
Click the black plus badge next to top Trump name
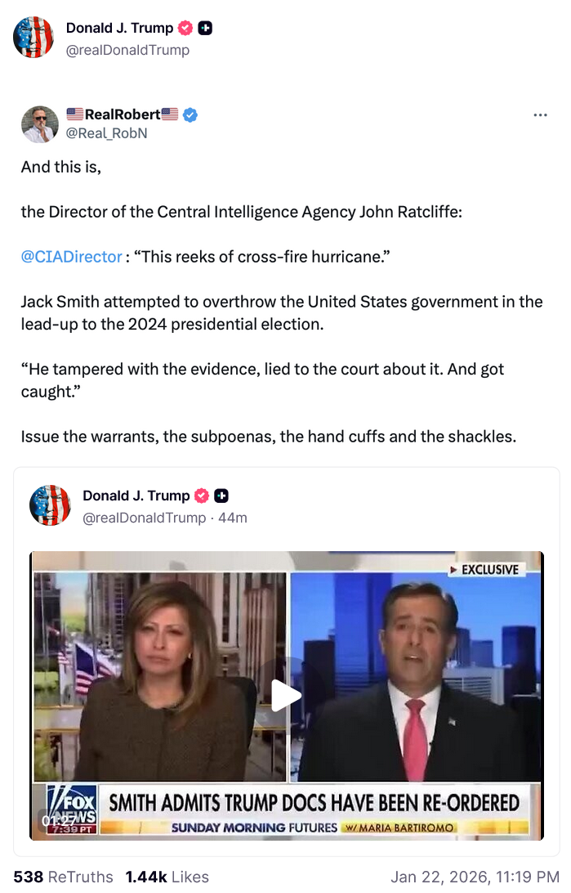pyautogui.click(x=205, y=28)
